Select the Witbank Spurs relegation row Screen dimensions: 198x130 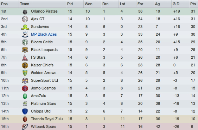[x=99, y=127]
